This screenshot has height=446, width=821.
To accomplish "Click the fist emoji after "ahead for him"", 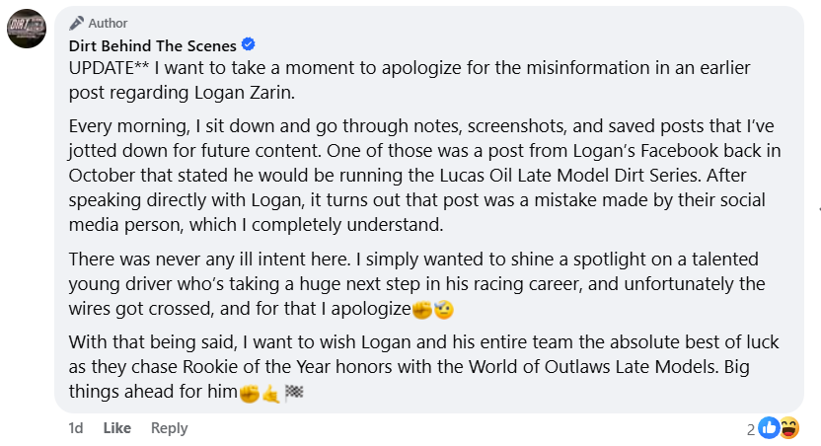I will pyautogui.click(x=249, y=392).
